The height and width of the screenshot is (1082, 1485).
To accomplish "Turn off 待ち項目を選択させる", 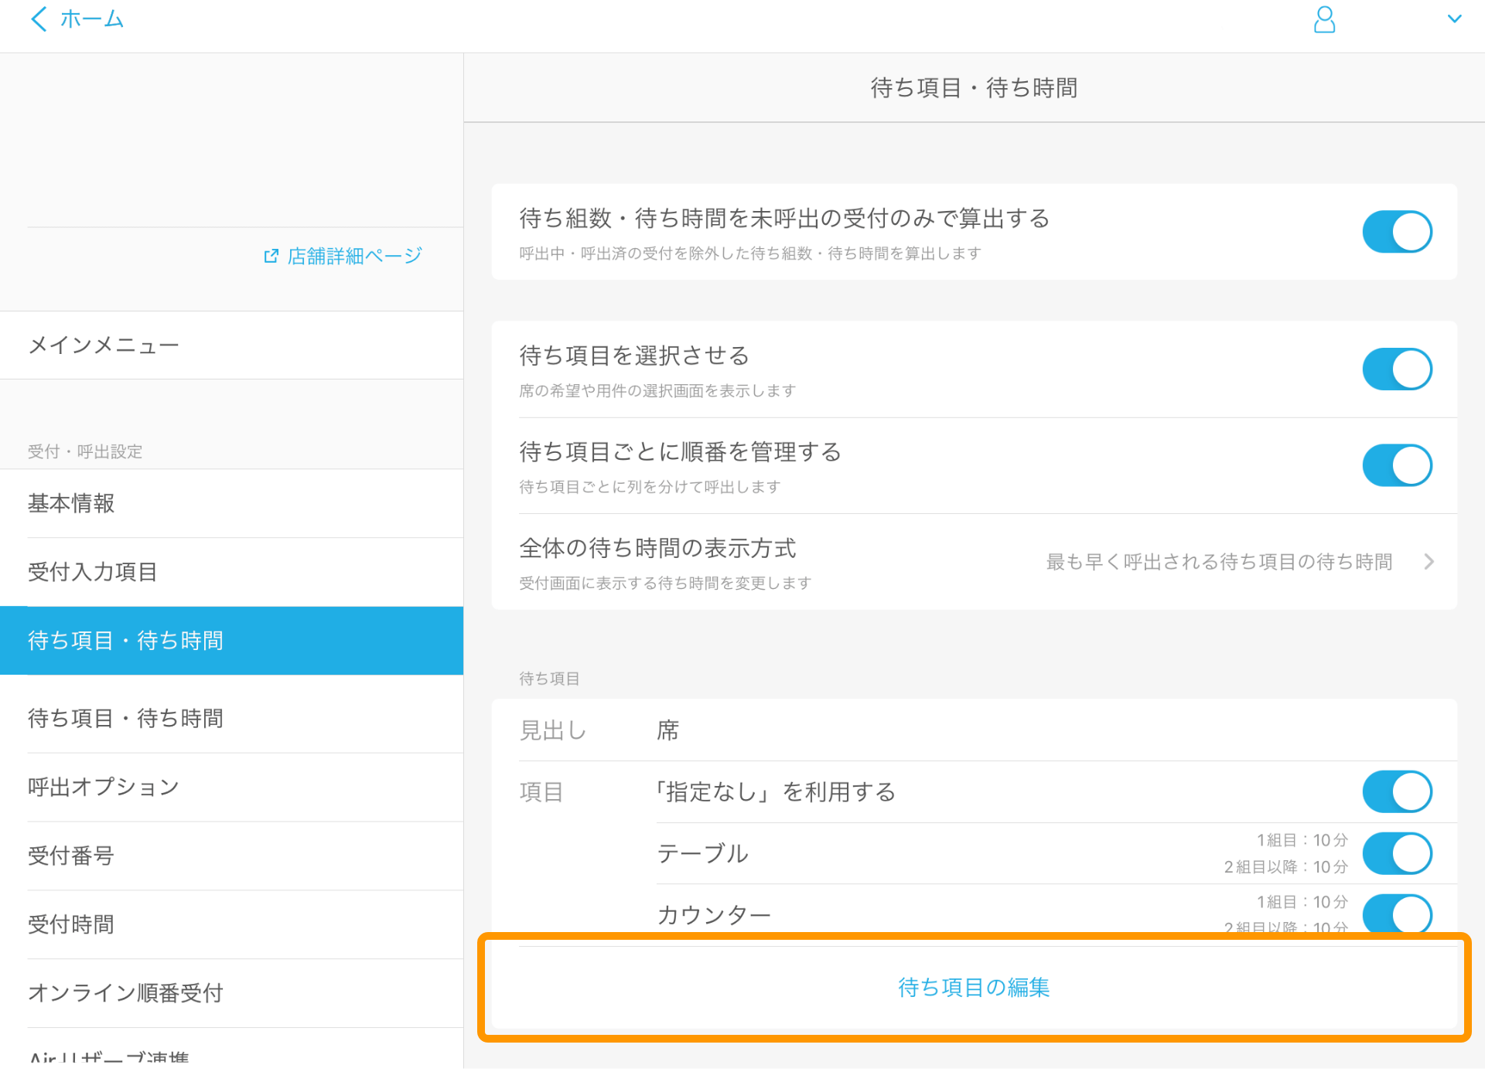I will pyautogui.click(x=1397, y=369).
